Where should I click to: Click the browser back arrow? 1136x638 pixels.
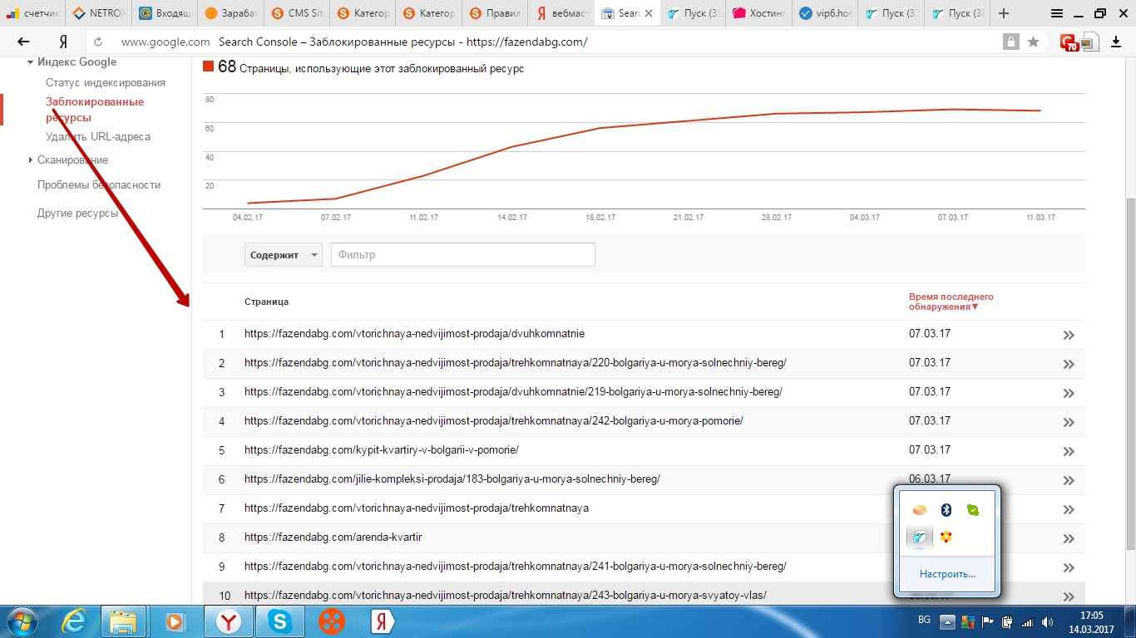click(x=23, y=42)
